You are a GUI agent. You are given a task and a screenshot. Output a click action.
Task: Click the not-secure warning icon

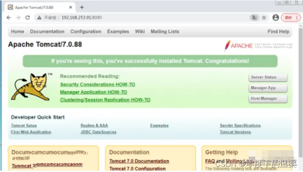coord(39,17)
